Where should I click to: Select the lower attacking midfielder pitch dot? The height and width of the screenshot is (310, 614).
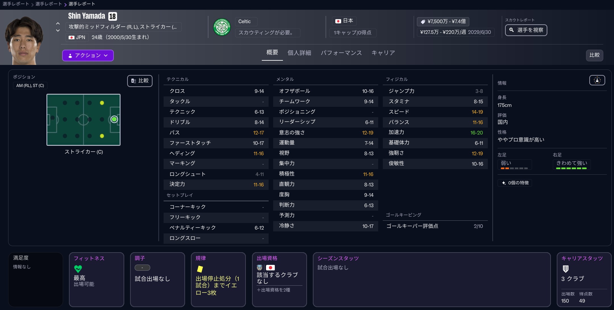click(x=102, y=136)
